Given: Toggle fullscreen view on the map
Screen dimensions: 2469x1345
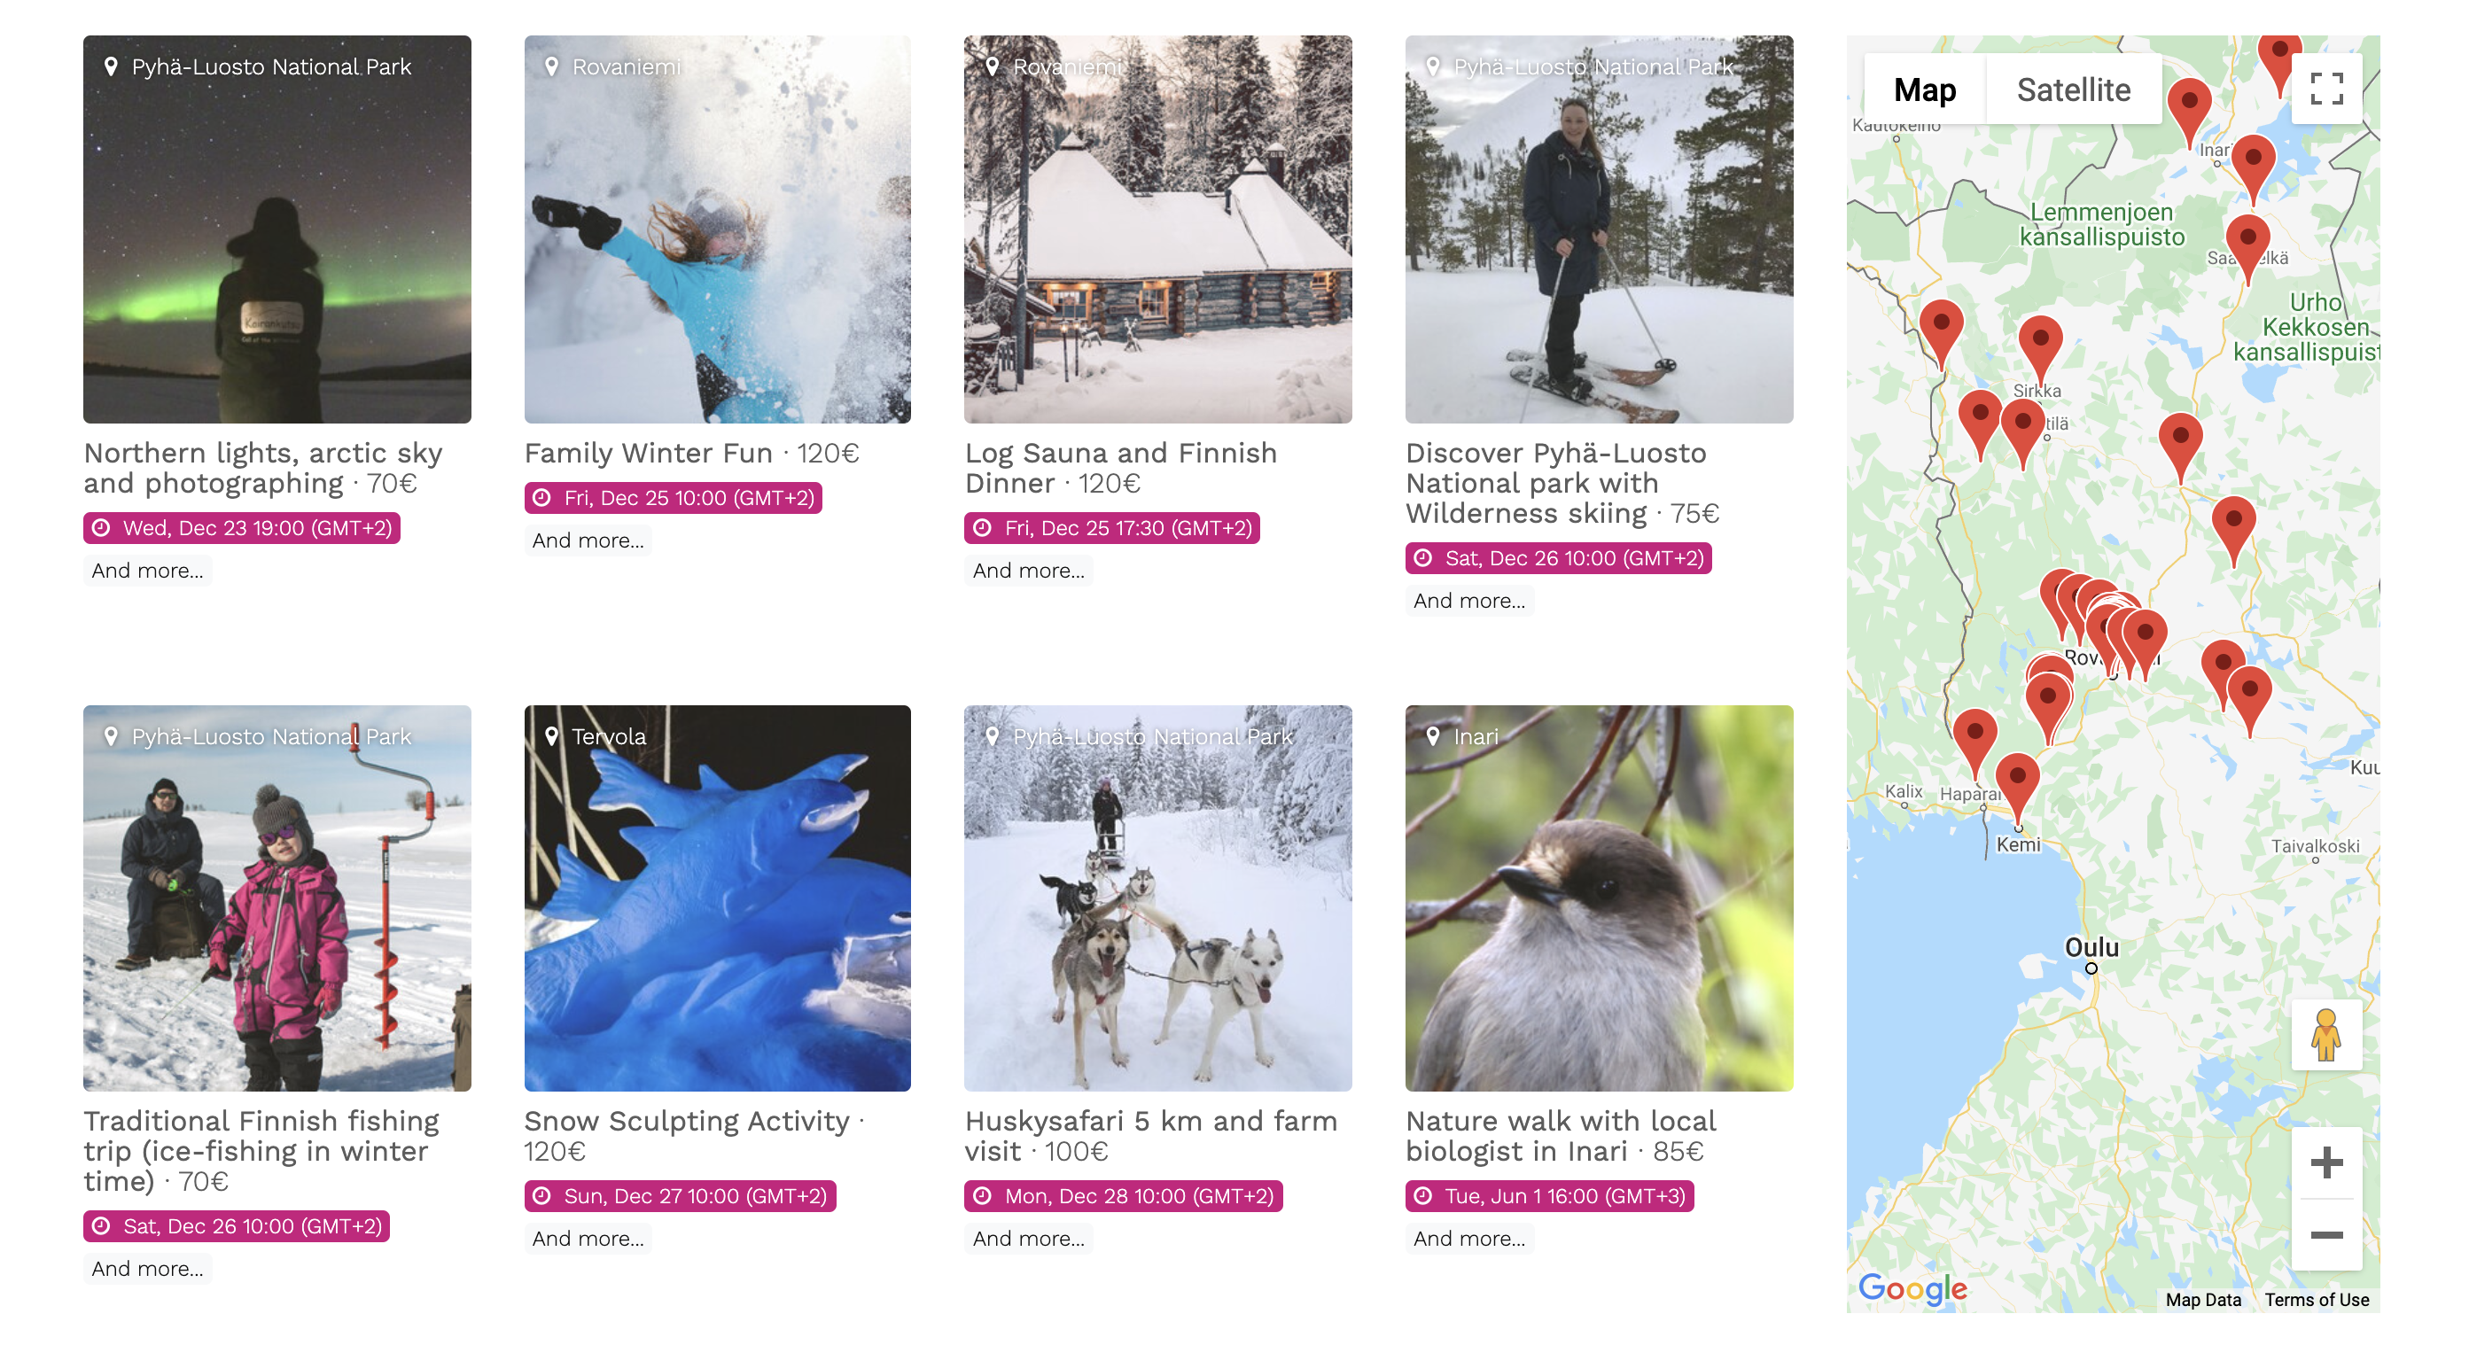Looking at the screenshot, I should click(2326, 88).
